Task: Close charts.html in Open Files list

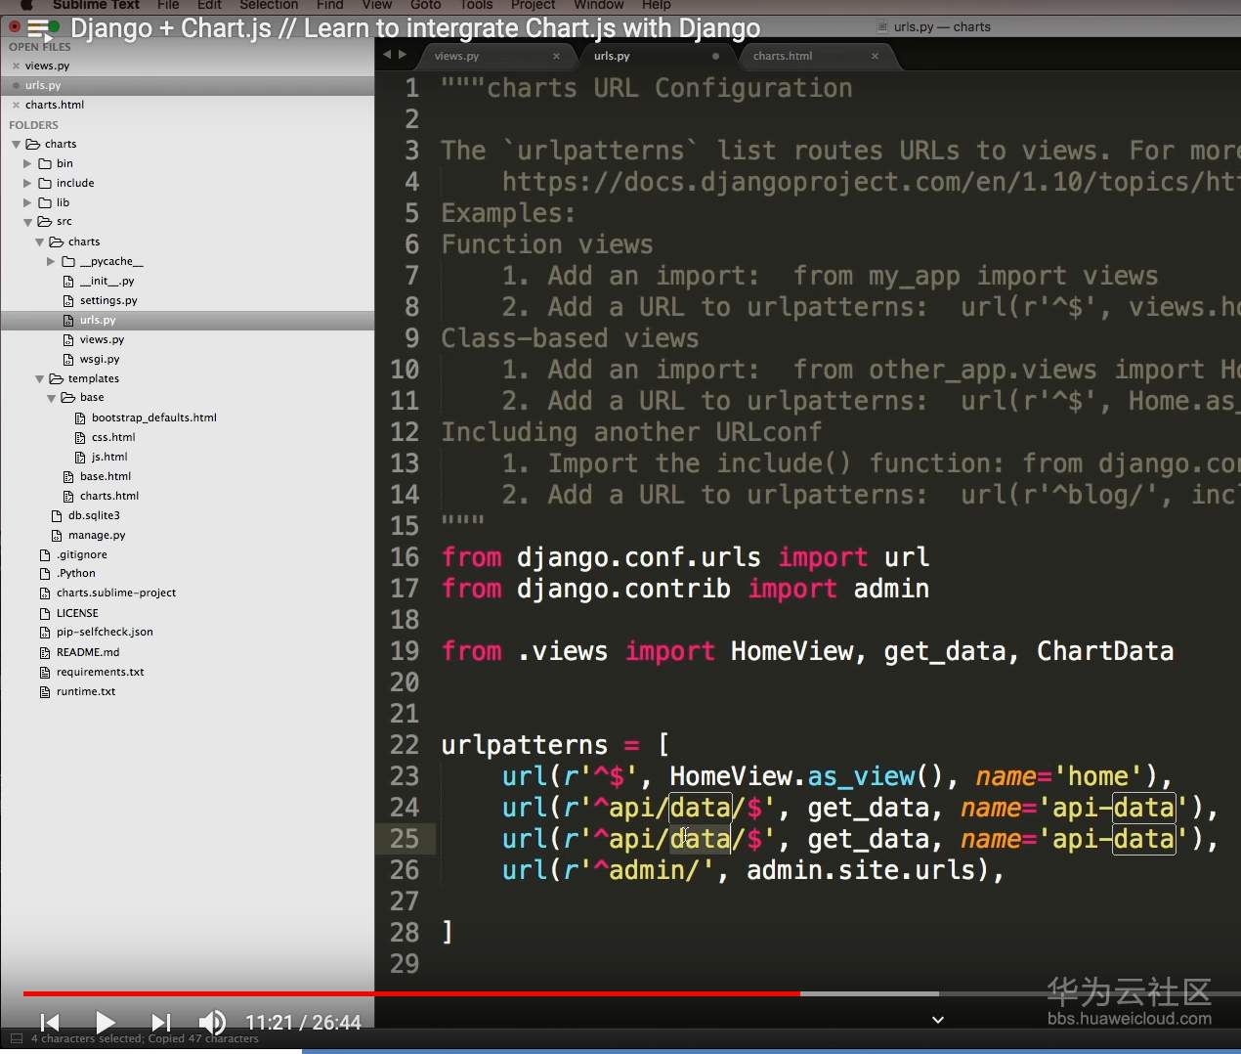Action: pyautogui.click(x=16, y=105)
